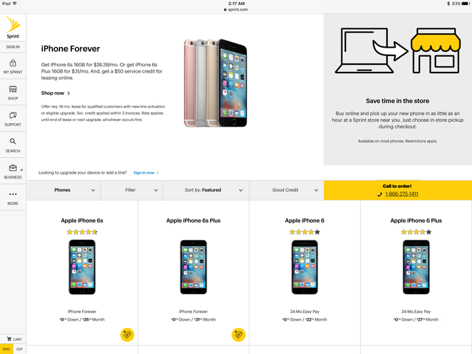Open the Filter dropdown
This screenshot has height=354, width=472.
[x=131, y=190]
